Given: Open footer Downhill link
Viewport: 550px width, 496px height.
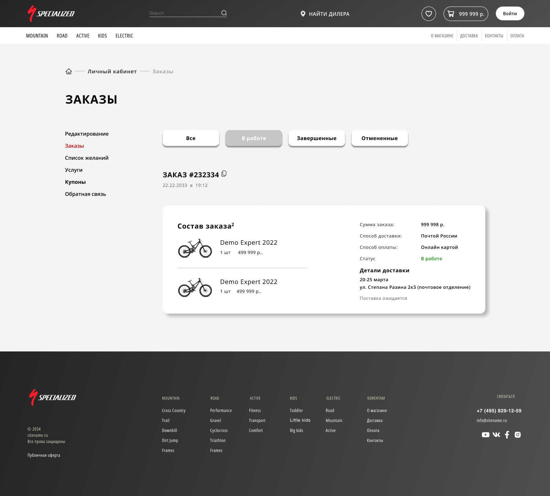Looking at the screenshot, I should coord(170,431).
